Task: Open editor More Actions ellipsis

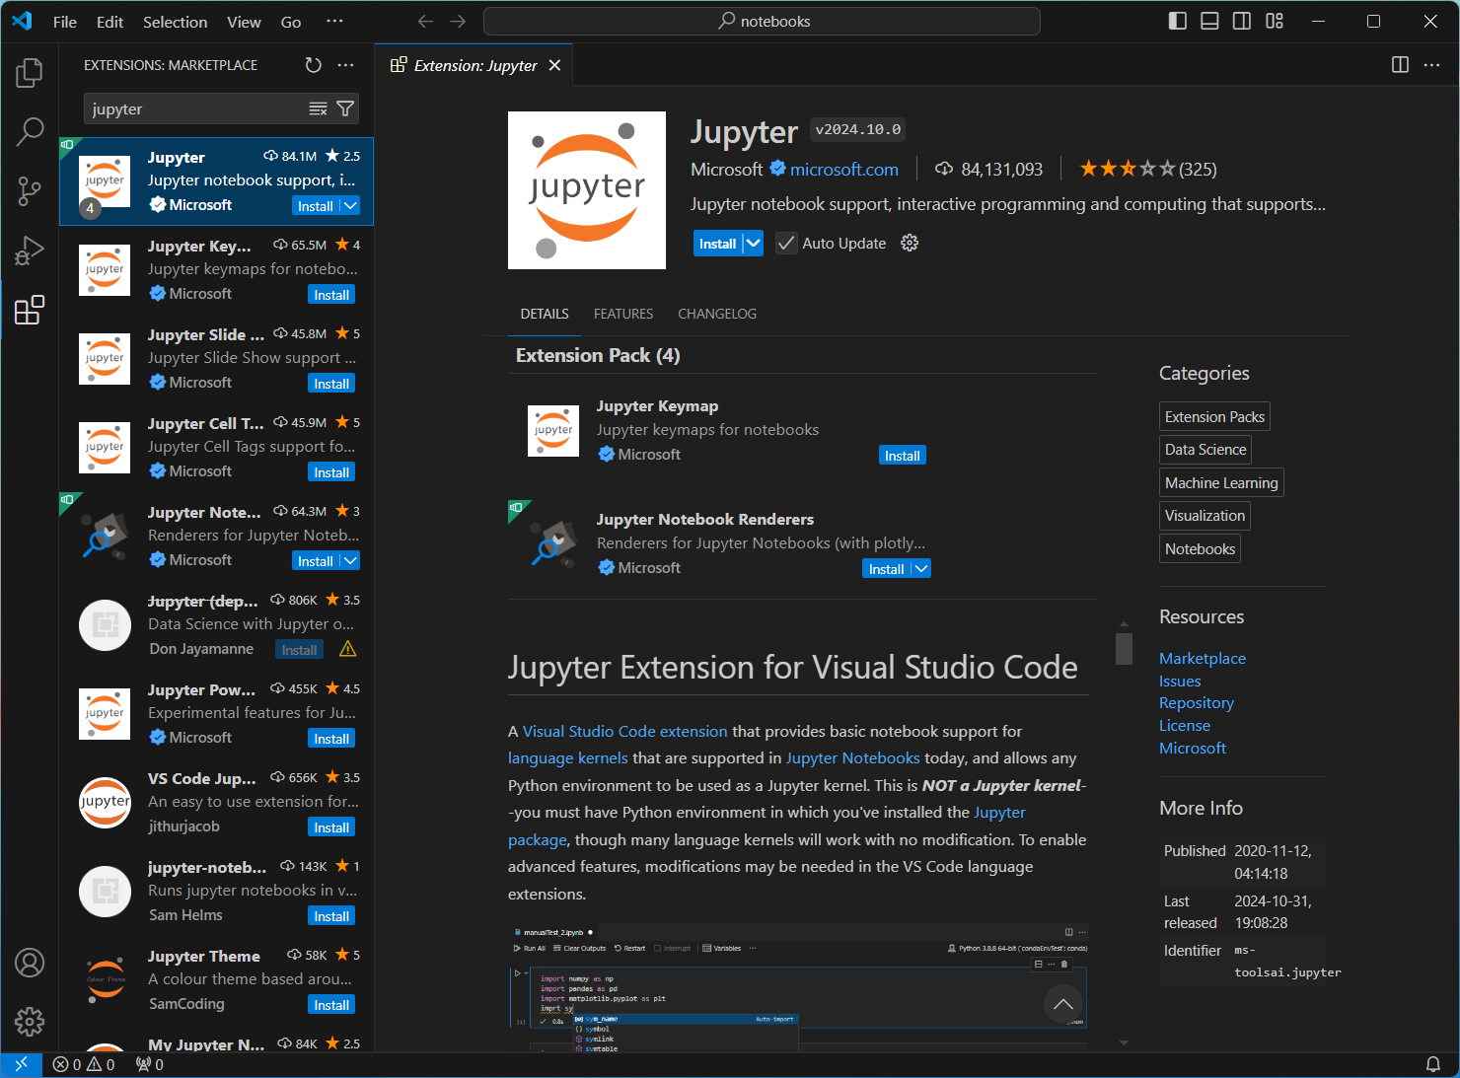Action: pos(1431,65)
